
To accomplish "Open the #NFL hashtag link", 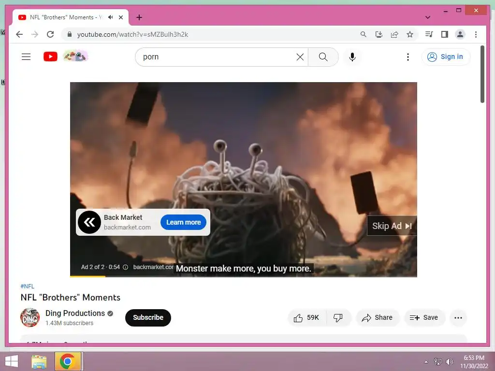I will click(x=27, y=286).
